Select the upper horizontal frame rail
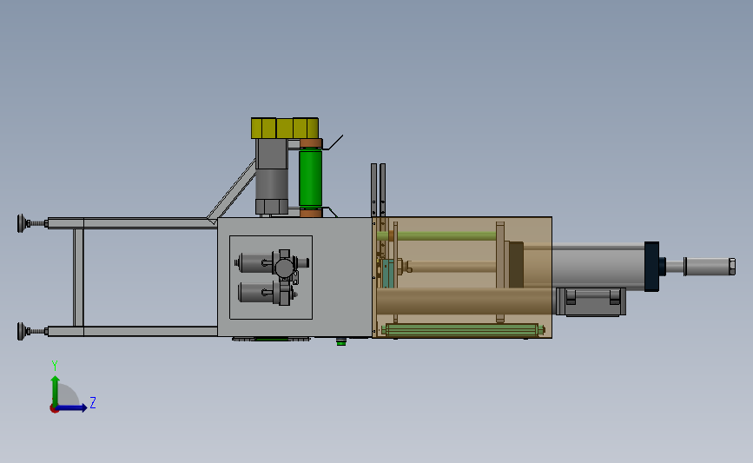 pos(133,223)
